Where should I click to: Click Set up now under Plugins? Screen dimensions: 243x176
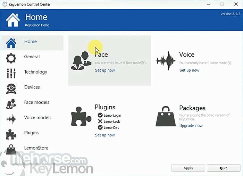[105, 135]
